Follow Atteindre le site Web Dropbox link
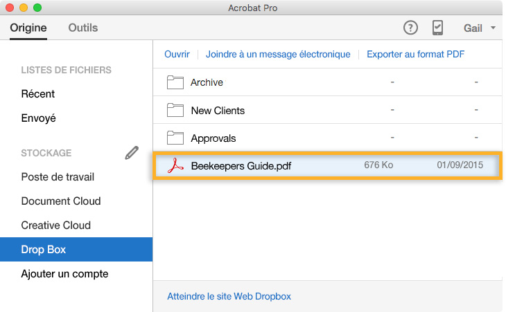The image size is (506, 312). point(229,296)
